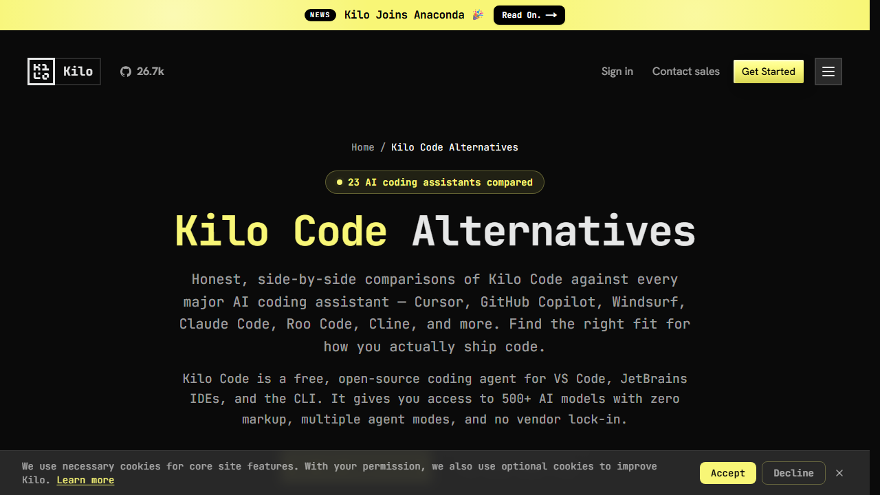Click the Read On button

(x=529, y=15)
